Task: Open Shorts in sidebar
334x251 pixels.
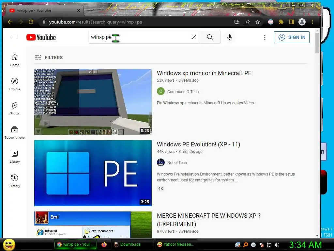Action: [x=15, y=109]
